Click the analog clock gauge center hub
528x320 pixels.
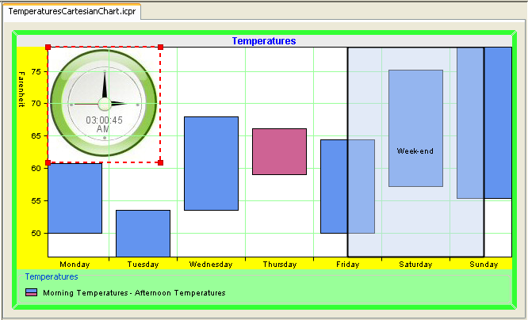pyautogui.click(x=104, y=104)
